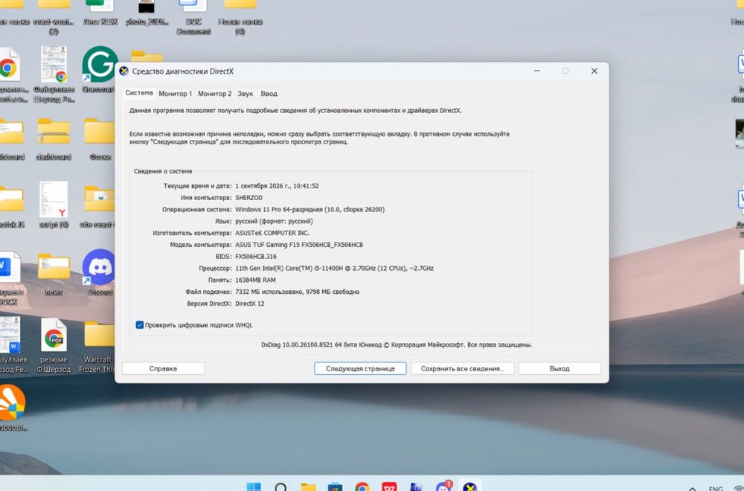Viewport: 744px width, 491px height.
Task: Uncheck Проверить цифровые подписи WHQL checkbox
Action: tap(140, 325)
